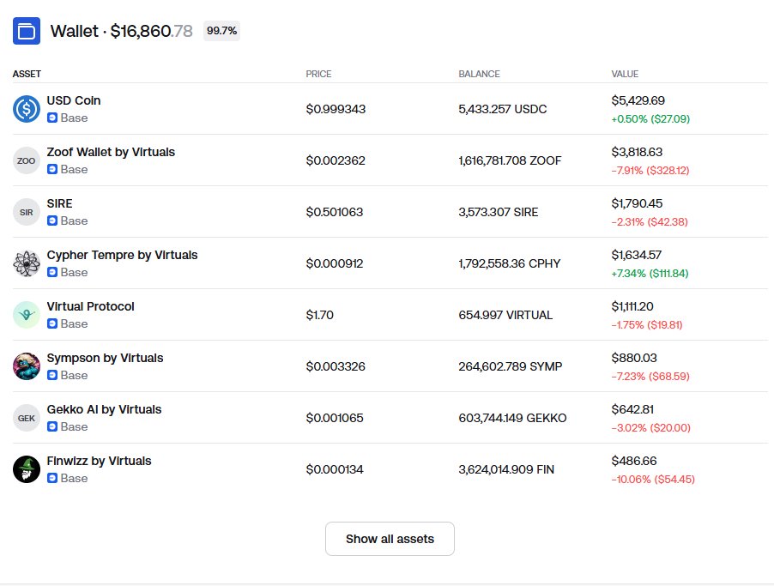This screenshot has height=586, width=774.
Task: Click the -7.91% ($328.12) change
Action: tap(650, 171)
